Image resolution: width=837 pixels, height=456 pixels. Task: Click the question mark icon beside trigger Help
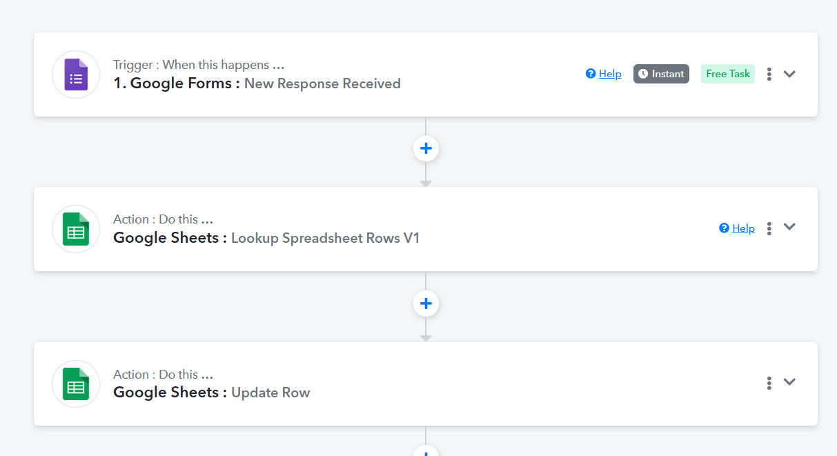(x=591, y=74)
